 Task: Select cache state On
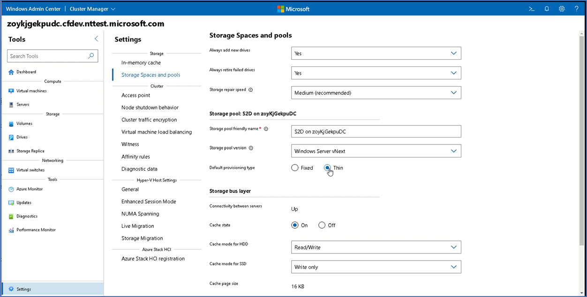point(295,225)
